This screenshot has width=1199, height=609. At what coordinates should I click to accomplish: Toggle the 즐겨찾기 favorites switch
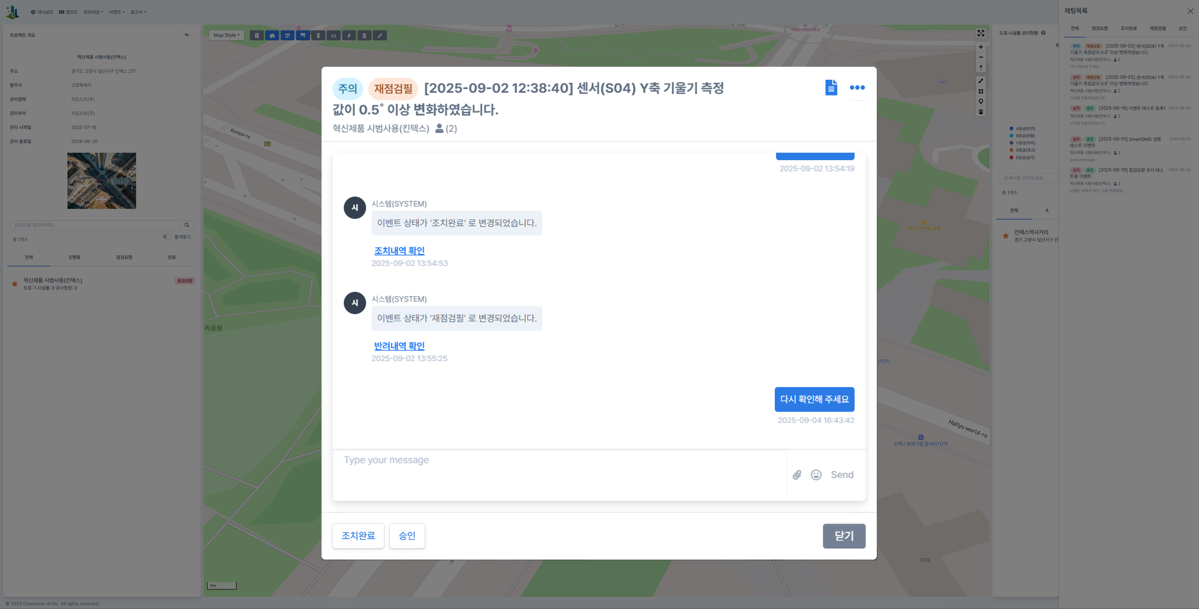point(167,237)
